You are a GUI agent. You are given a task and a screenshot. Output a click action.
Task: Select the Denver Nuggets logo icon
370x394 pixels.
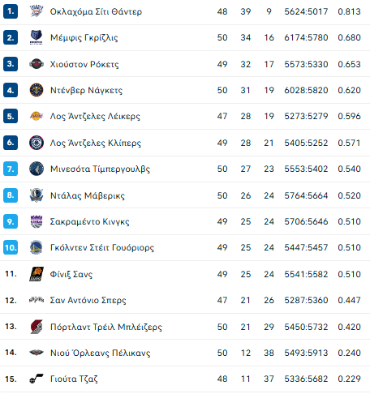tap(37, 90)
